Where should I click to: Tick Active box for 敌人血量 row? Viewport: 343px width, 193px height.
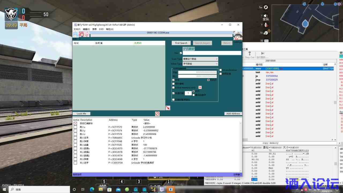(x=75, y=145)
